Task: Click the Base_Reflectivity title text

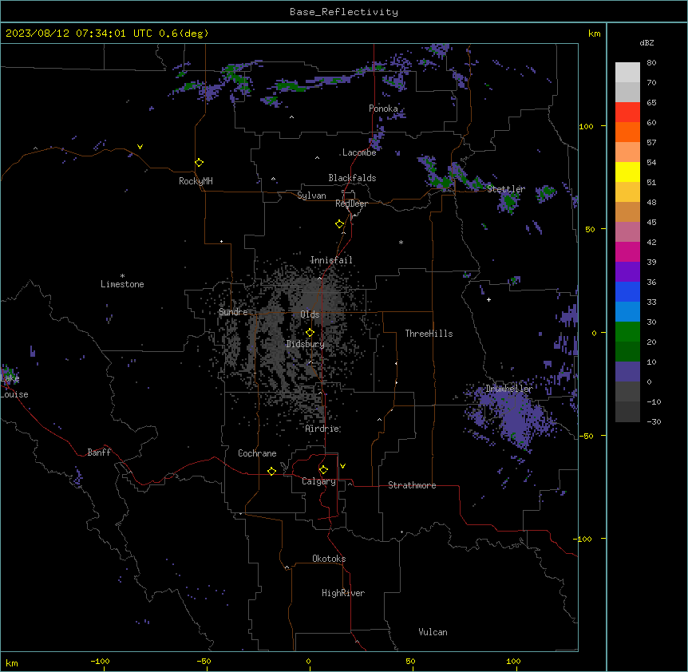Action: tap(344, 12)
